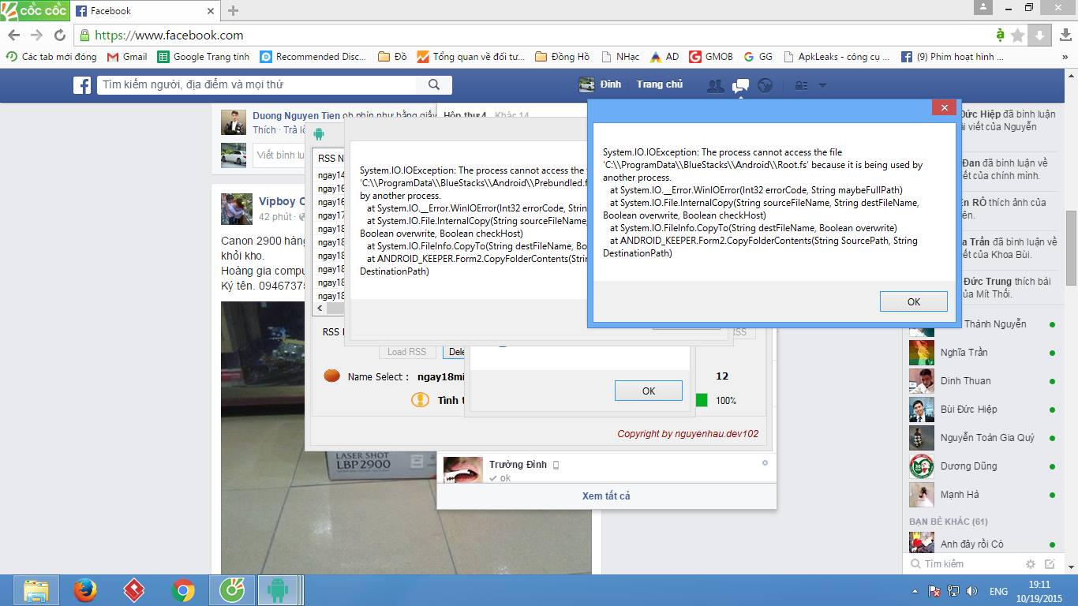Open the friend requests icon
Image resolution: width=1078 pixels, height=606 pixels.
pos(716,85)
